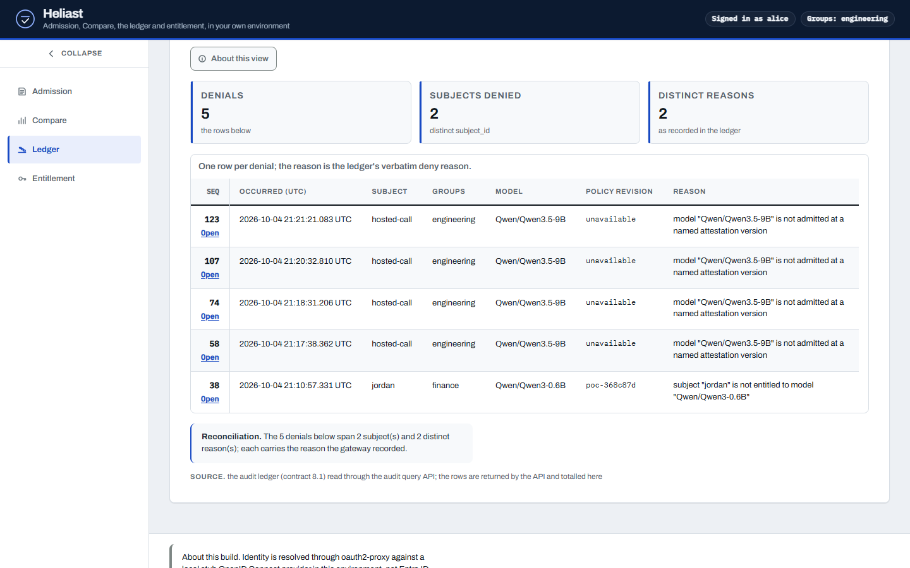Click the 'Groups: engineering' badge

click(x=847, y=19)
